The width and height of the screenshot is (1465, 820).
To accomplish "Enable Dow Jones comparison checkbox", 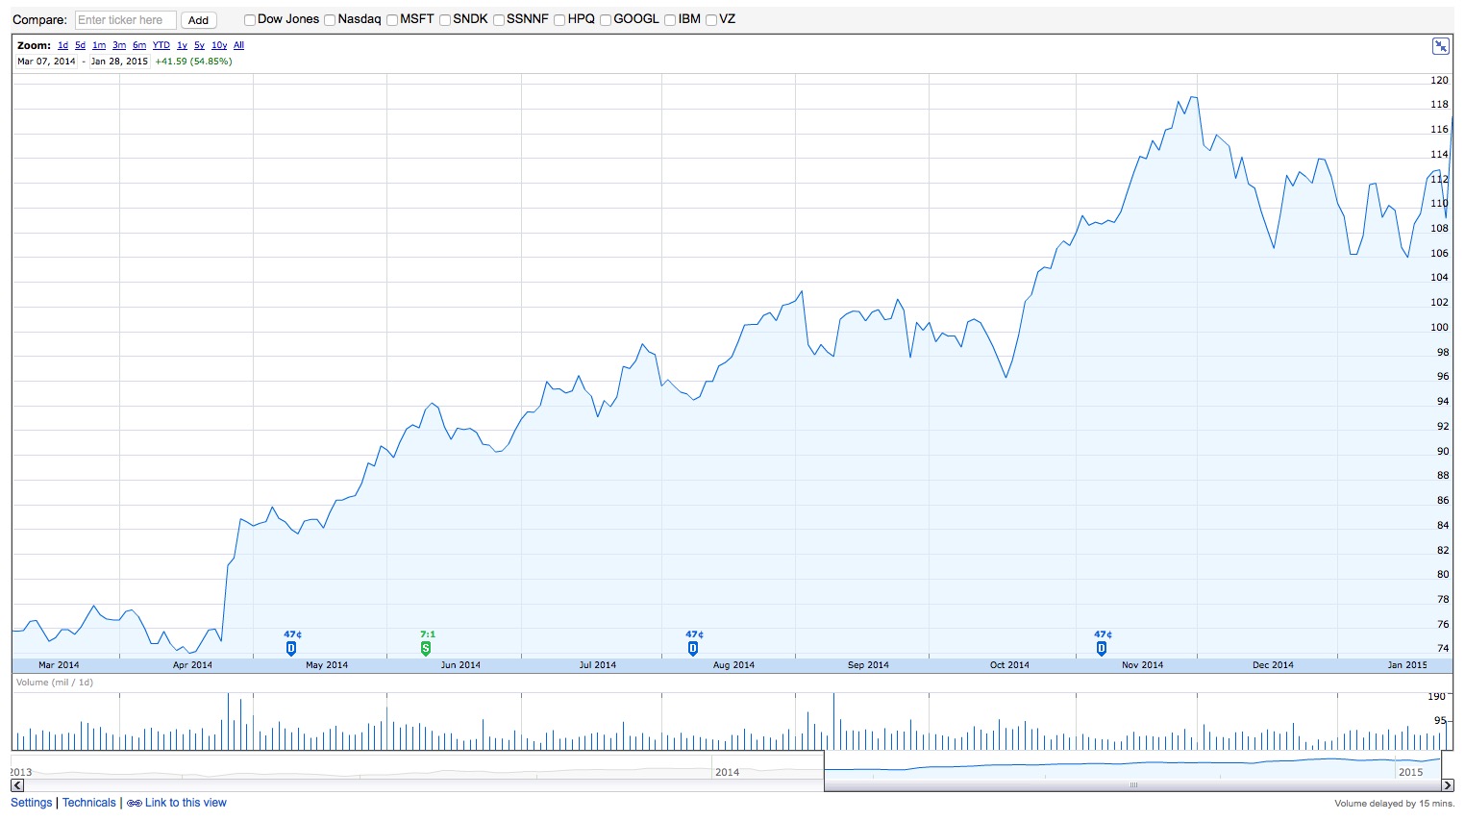I will click(x=250, y=20).
